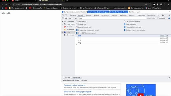The image size is (171, 96).
Task: Toggle console sidebar icon
Action: pos(63,18)
